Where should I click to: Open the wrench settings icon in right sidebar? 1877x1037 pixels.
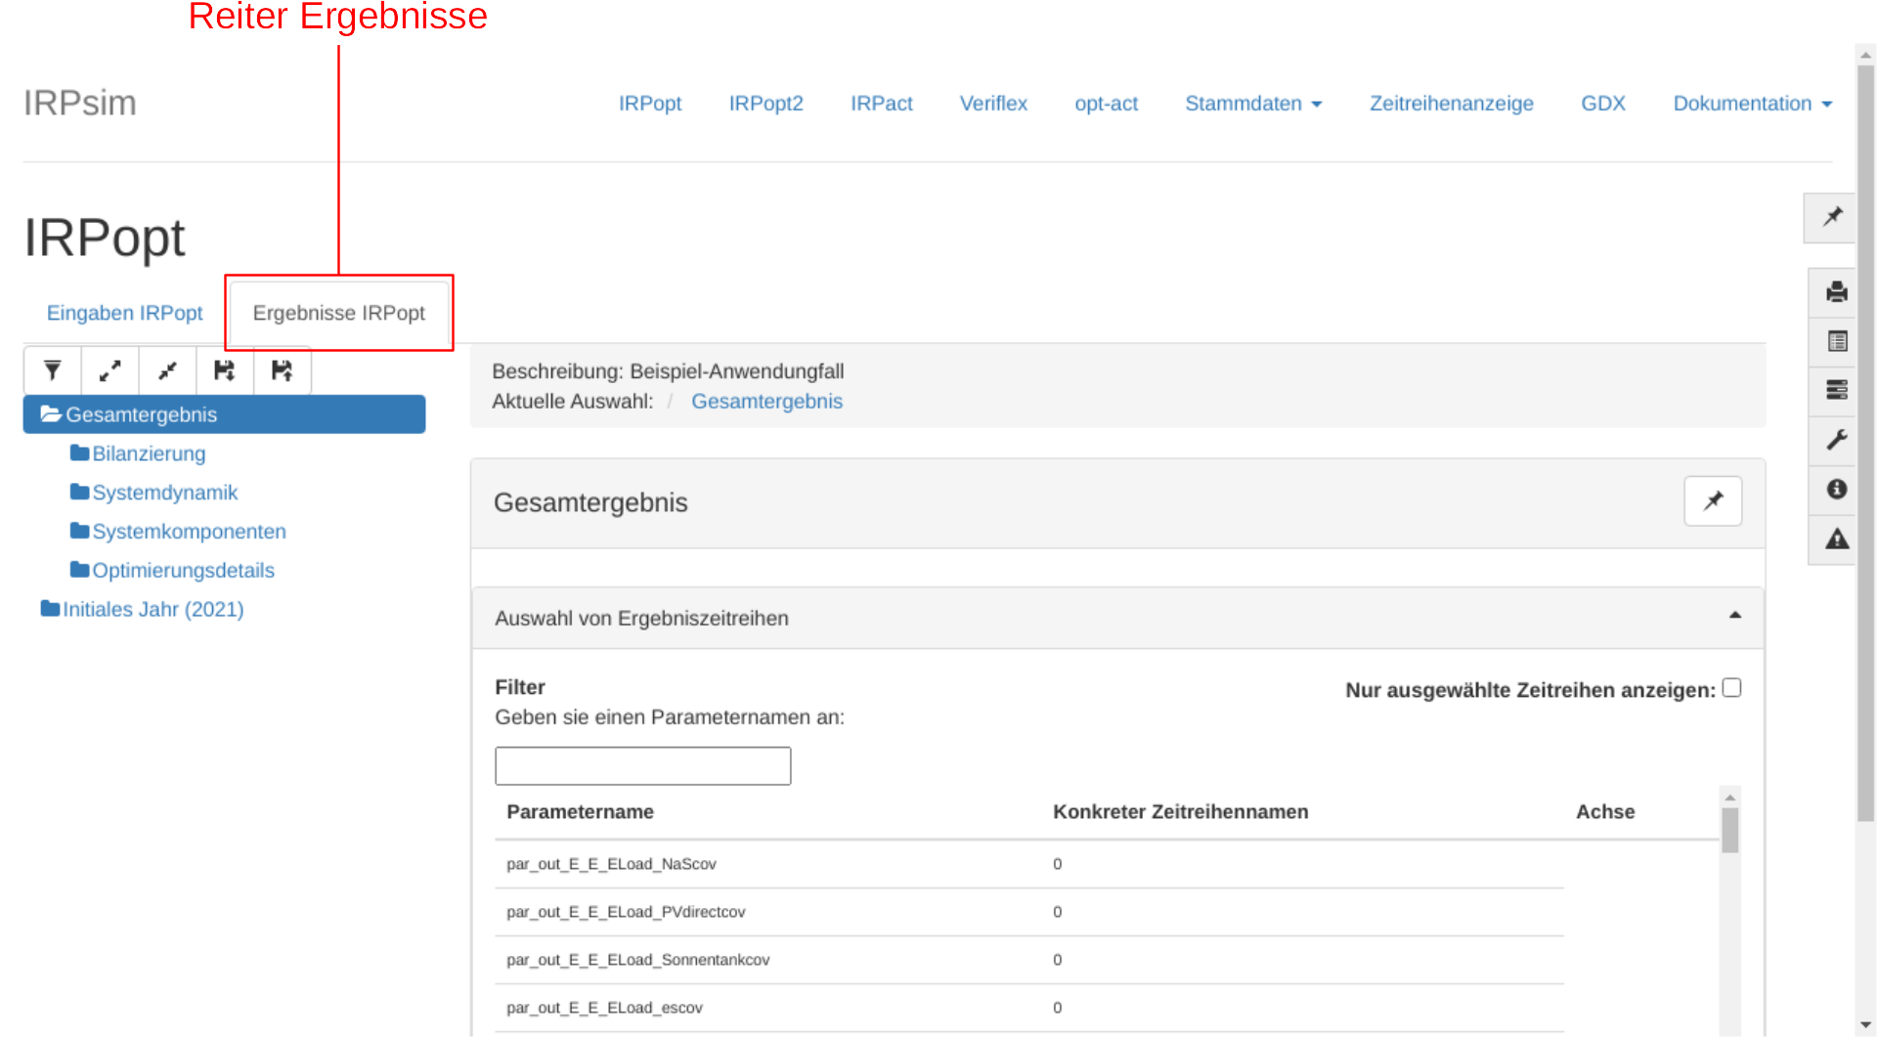1837,440
